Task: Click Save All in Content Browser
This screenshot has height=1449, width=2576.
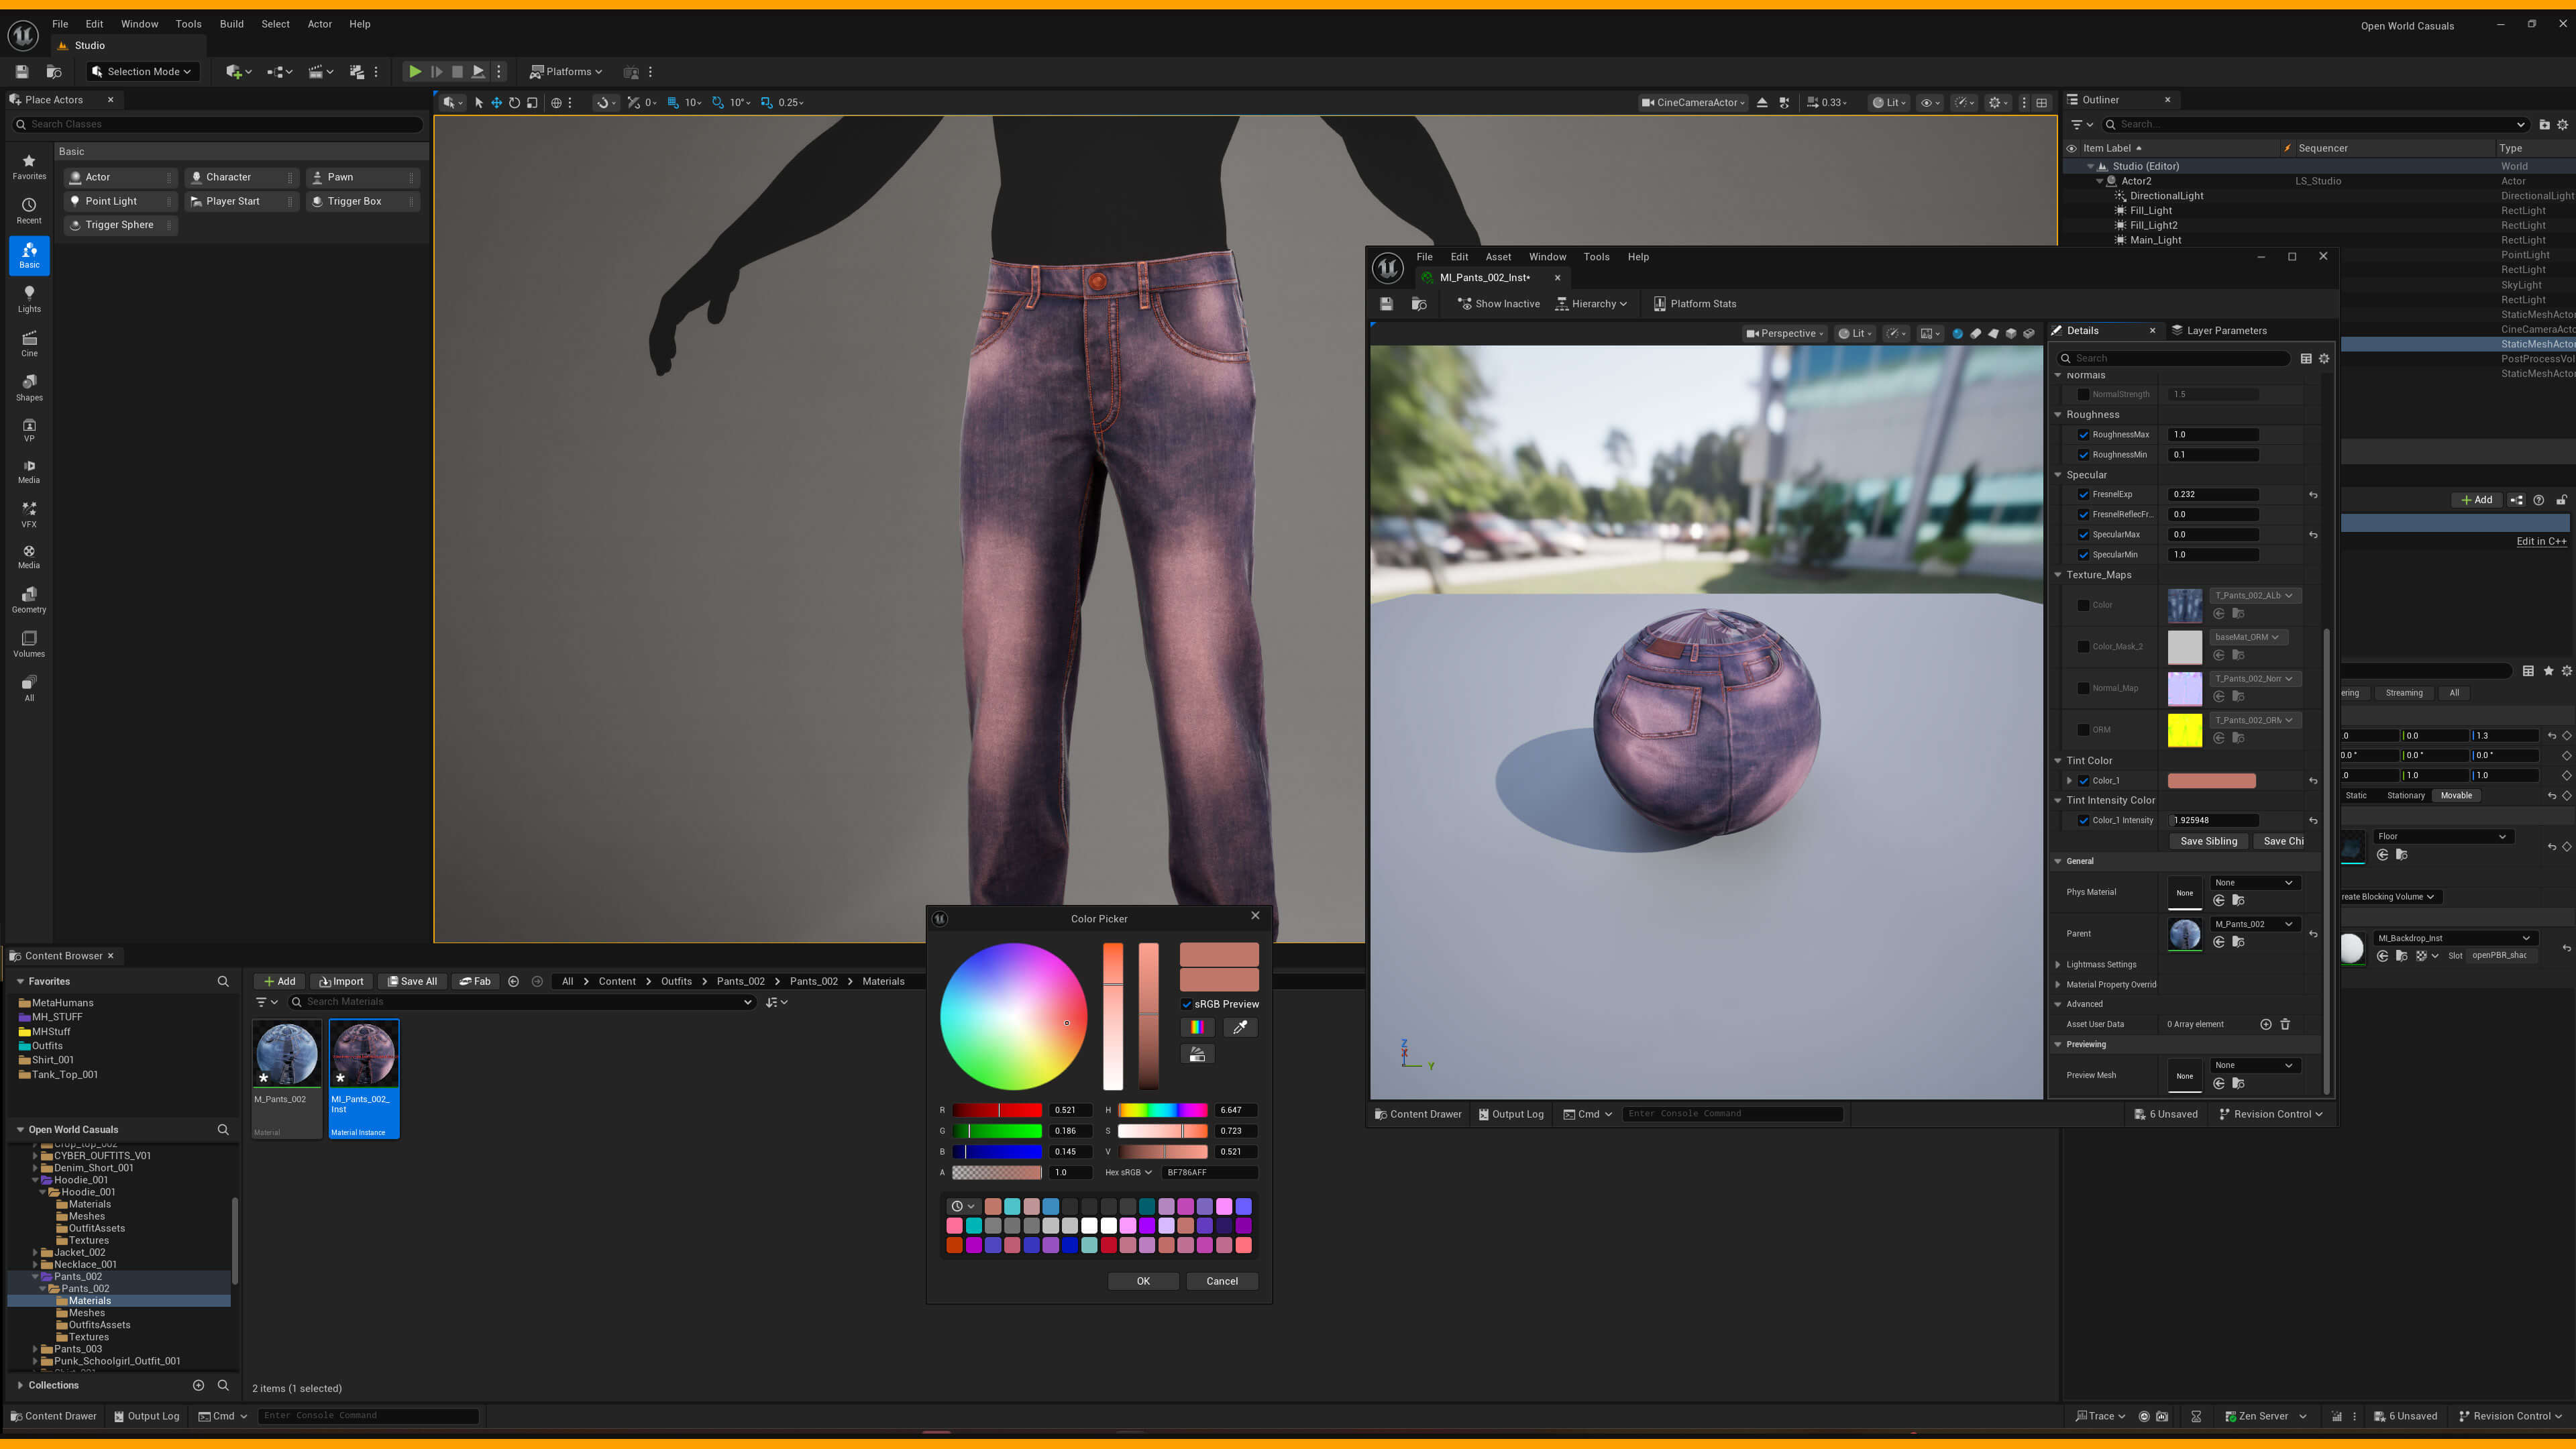Action: (x=412, y=982)
